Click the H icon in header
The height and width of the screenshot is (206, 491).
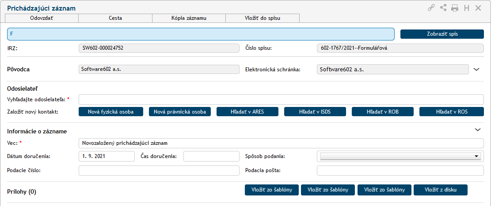click(466, 8)
